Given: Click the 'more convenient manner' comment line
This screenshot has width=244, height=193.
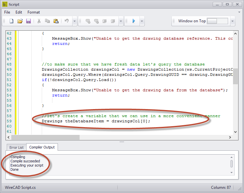Looking at the screenshot, I should (131, 116).
